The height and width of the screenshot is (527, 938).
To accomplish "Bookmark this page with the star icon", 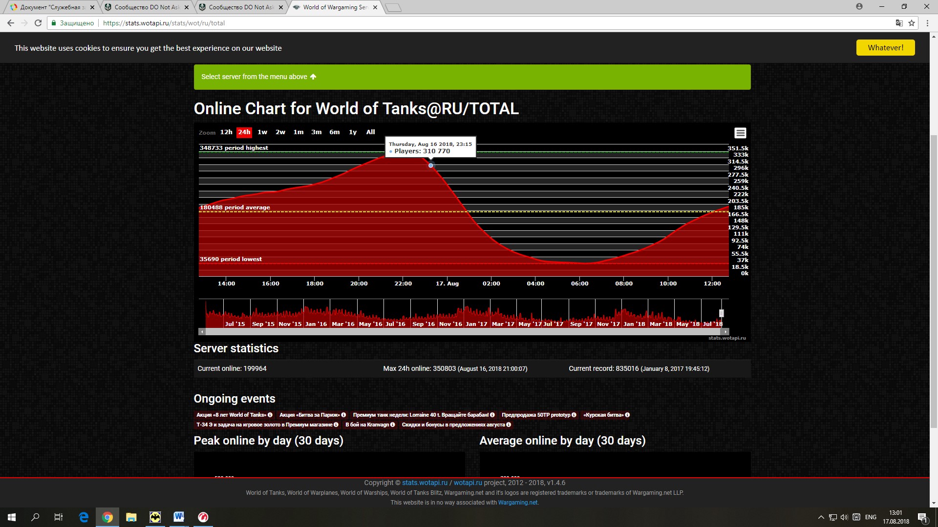I will pyautogui.click(x=912, y=23).
